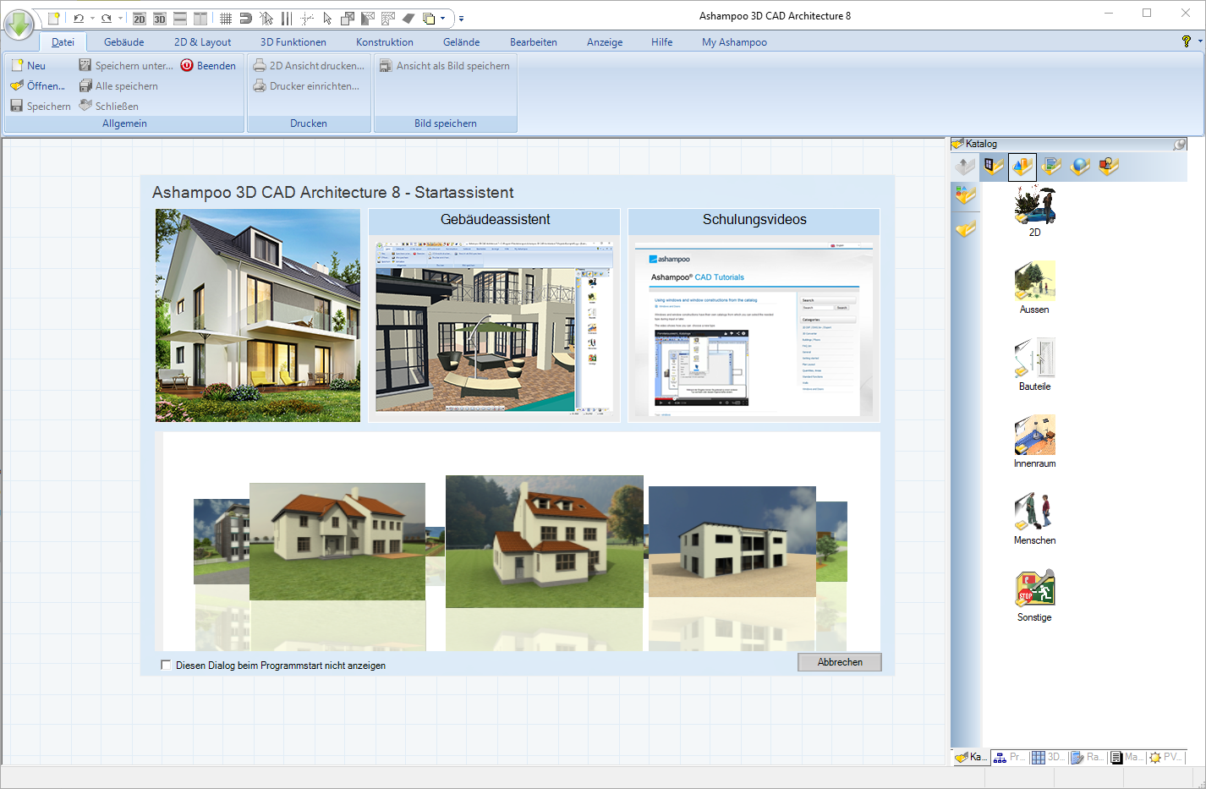Toggle the 2D view mode button
1206x789 pixels.
pyautogui.click(x=140, y=18)
